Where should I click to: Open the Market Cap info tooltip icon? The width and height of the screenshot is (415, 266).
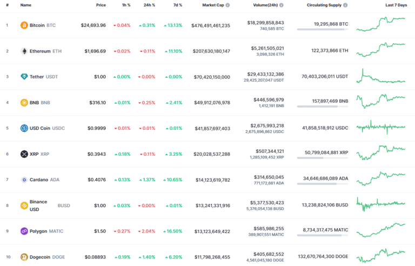pos(227,5)
